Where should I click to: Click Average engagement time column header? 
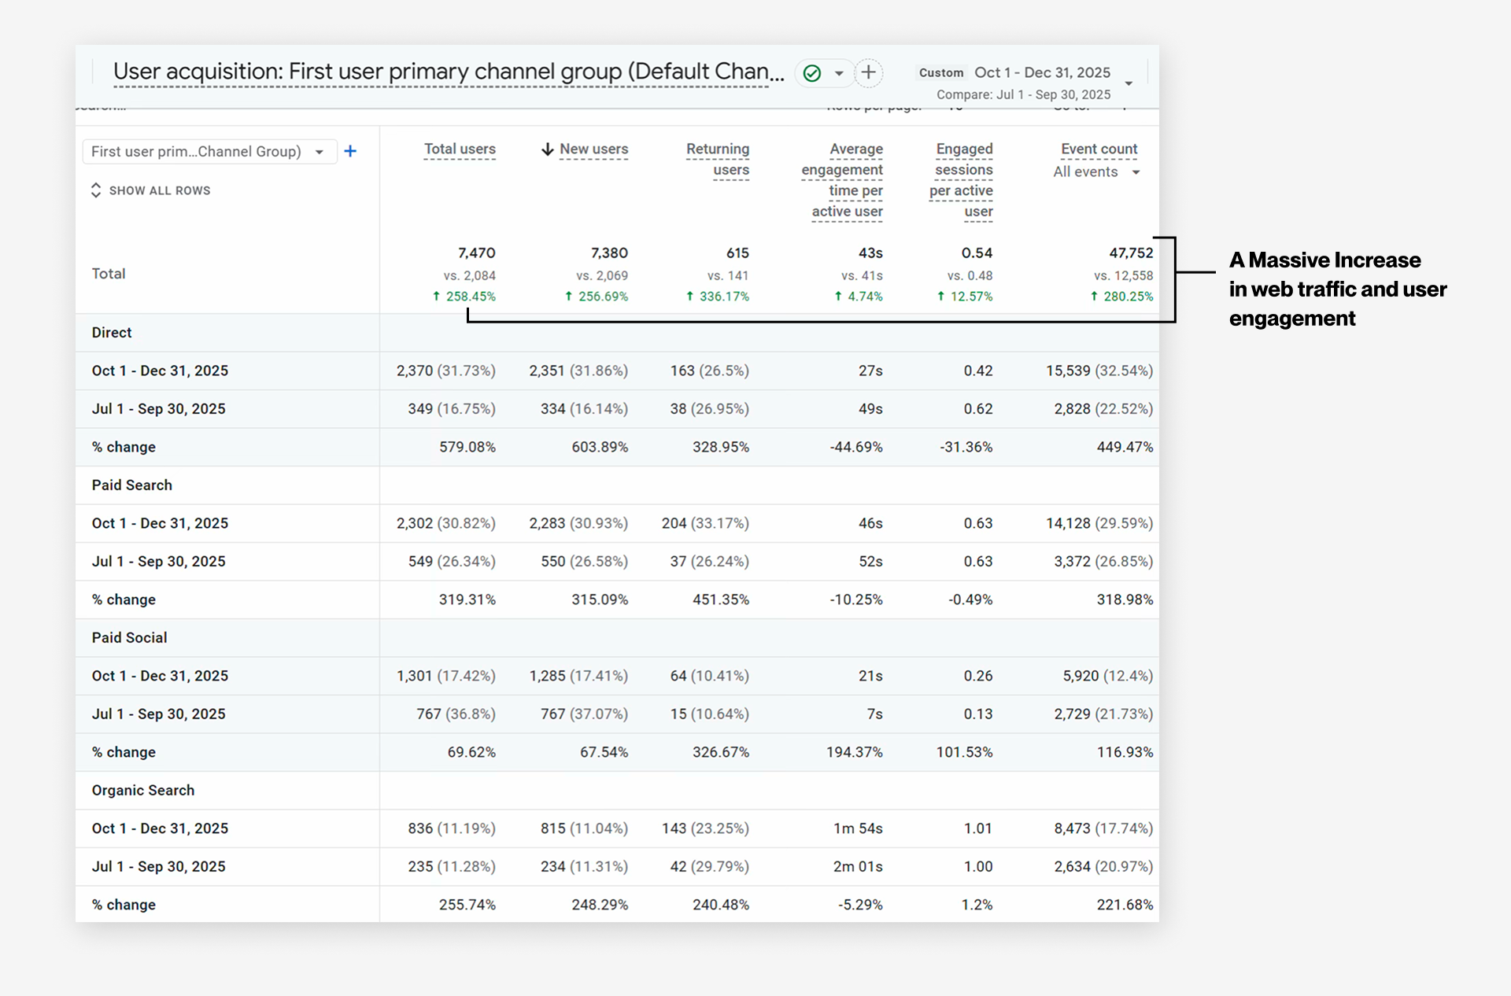click(844, 179)
